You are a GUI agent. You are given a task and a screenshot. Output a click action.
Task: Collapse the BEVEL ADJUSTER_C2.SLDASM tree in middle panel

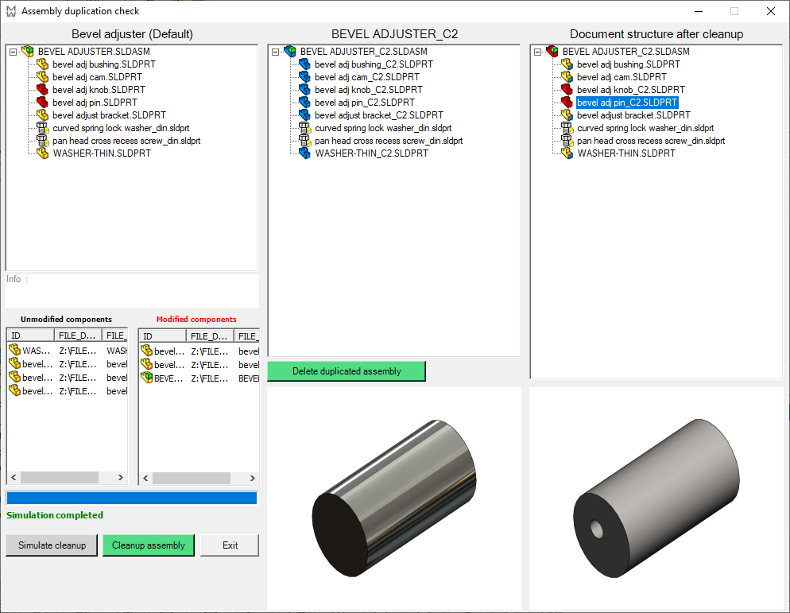[x=276, y=52]
